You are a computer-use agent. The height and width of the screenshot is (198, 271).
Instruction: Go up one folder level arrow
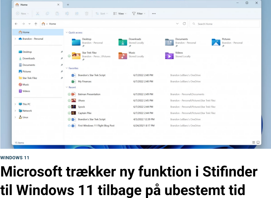click(x=36, y=24)
